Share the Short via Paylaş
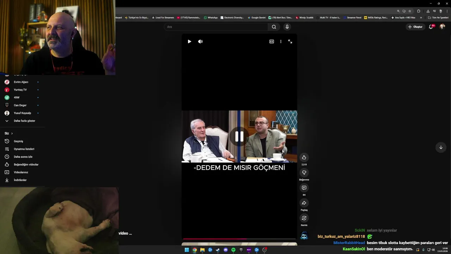 click(304, 203)
